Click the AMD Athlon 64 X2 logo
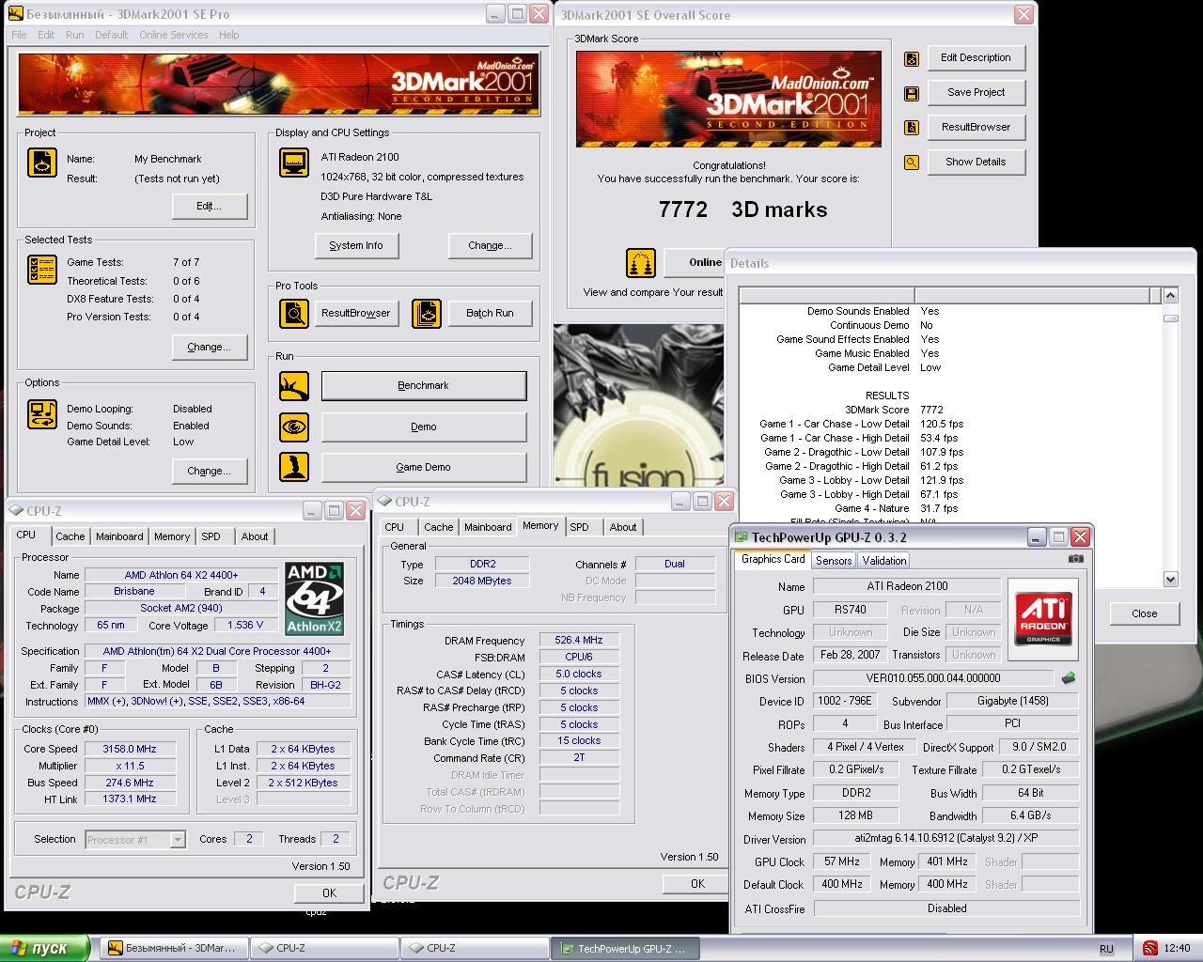This screenshot has height=962, width=1203. 315,598
